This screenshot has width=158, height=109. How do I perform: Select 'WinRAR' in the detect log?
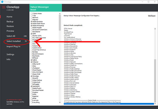[67, 99]
